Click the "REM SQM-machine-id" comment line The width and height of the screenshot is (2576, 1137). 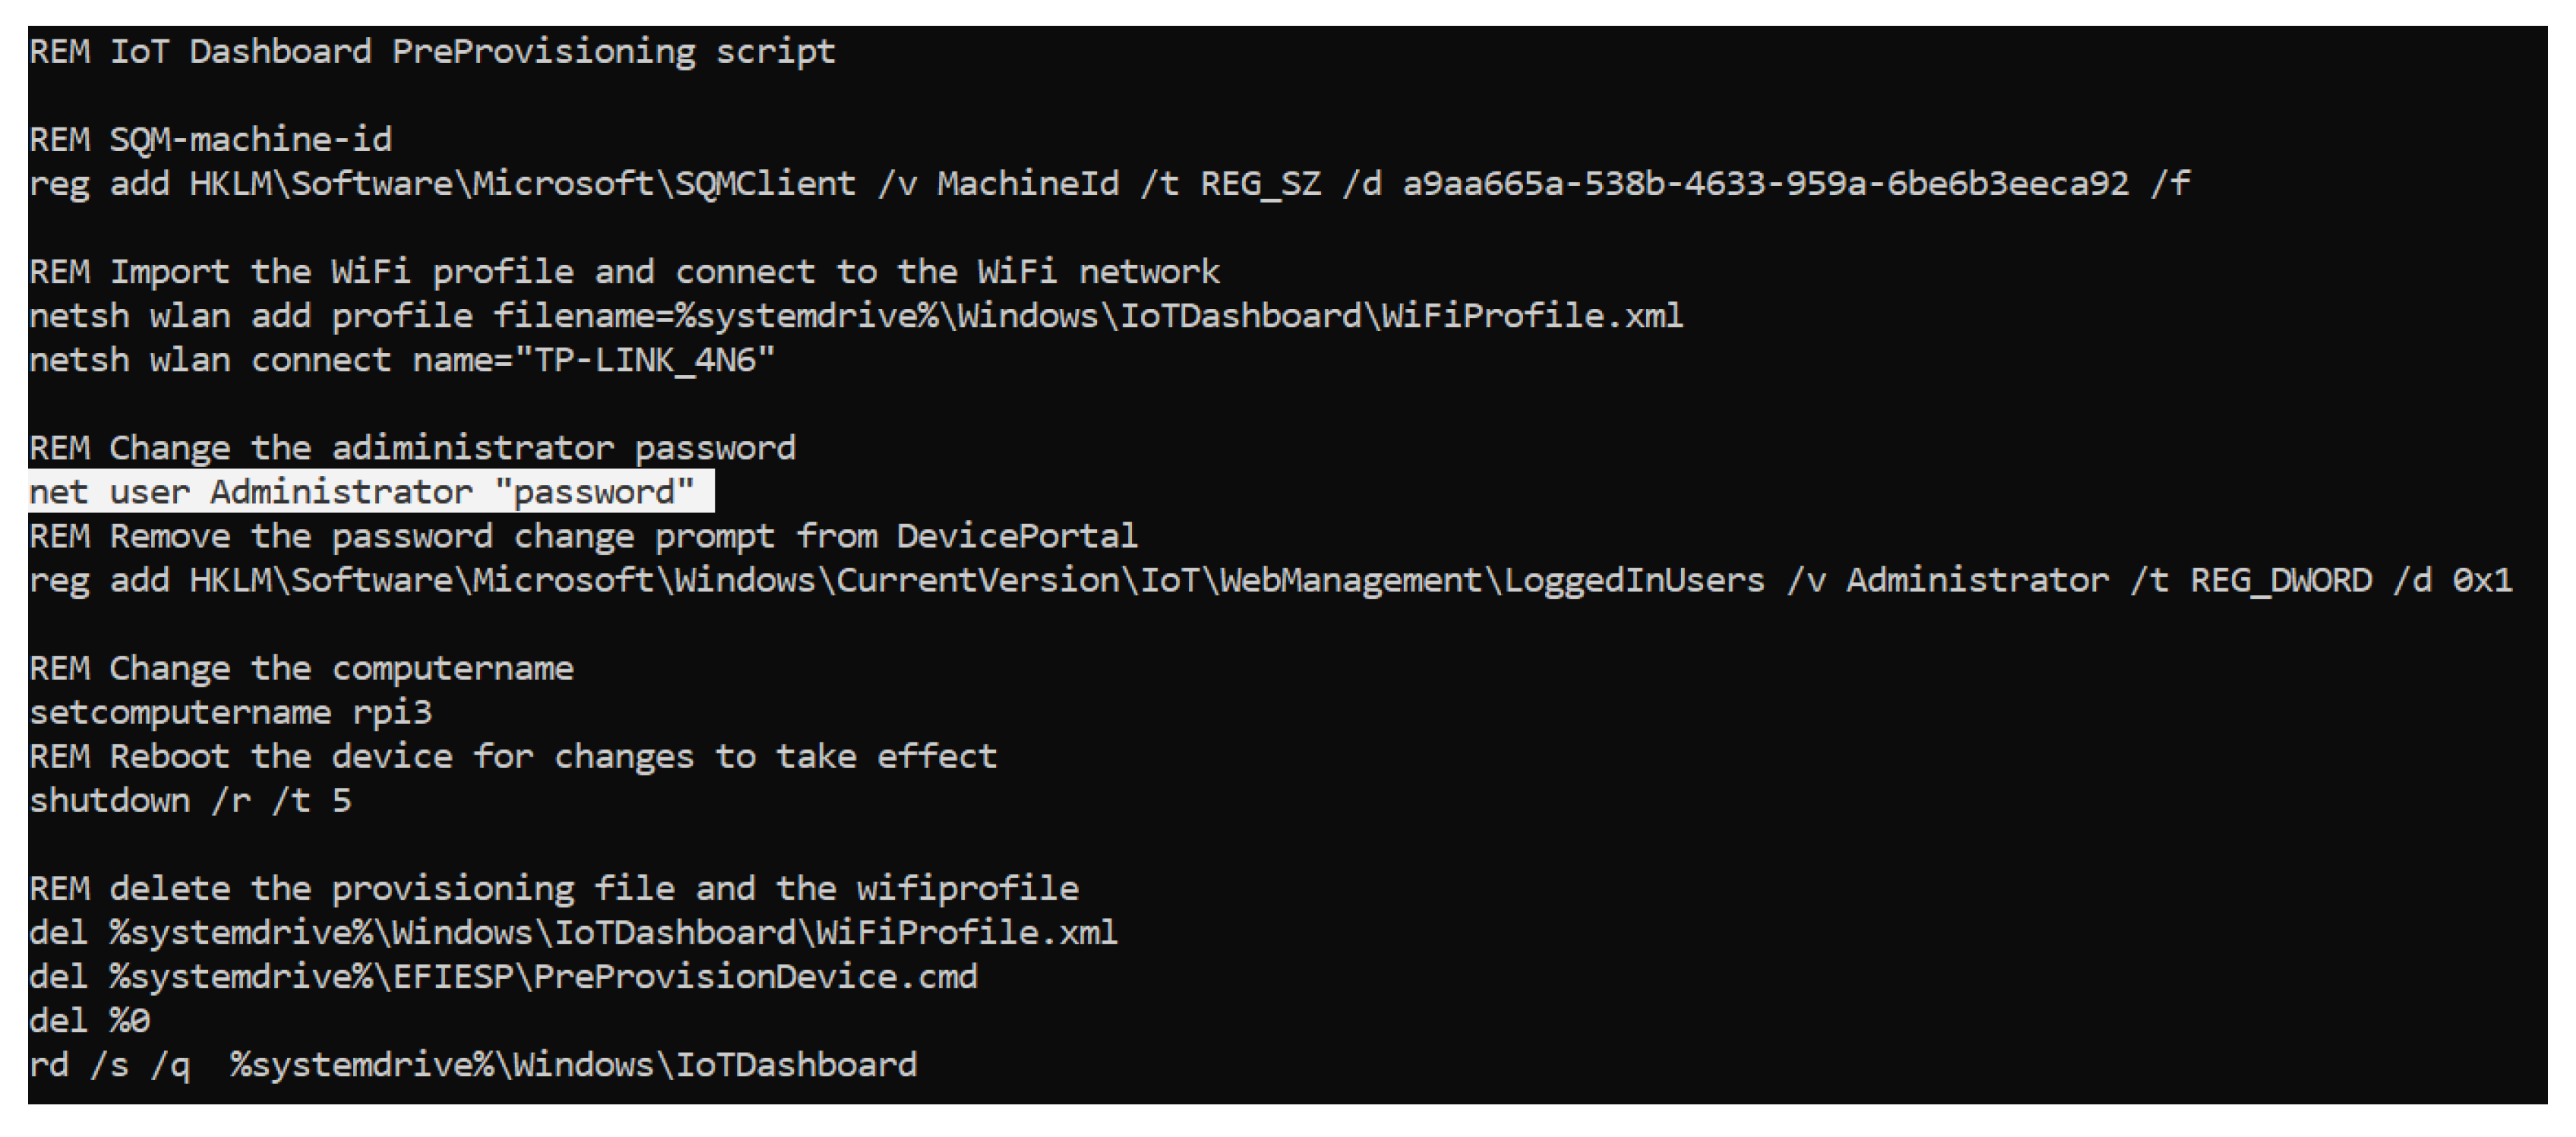point(210,140)
